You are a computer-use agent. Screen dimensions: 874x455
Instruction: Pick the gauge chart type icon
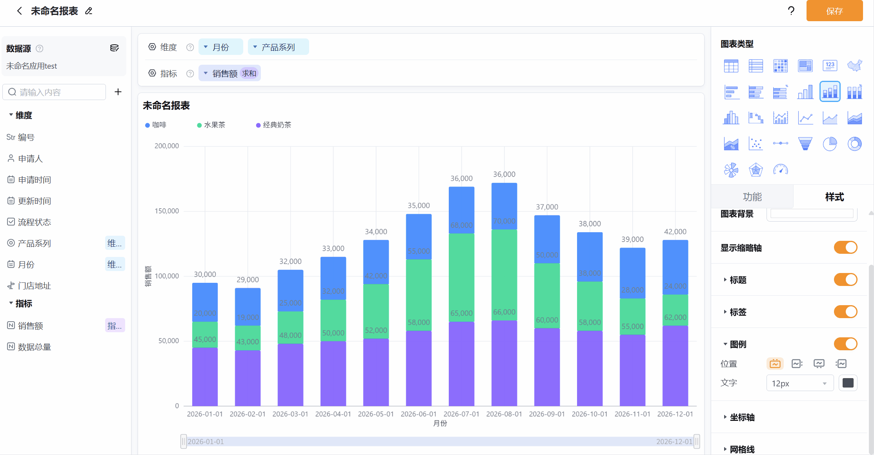click(x=780, y=170)
